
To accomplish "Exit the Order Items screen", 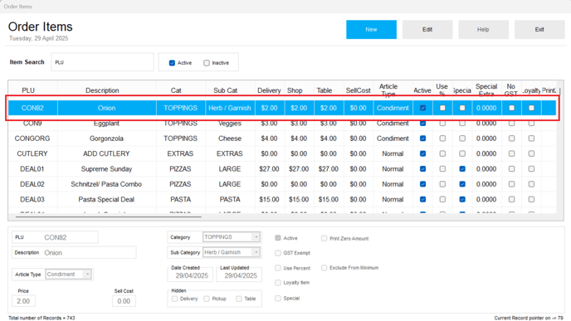I will click(539, 30).
